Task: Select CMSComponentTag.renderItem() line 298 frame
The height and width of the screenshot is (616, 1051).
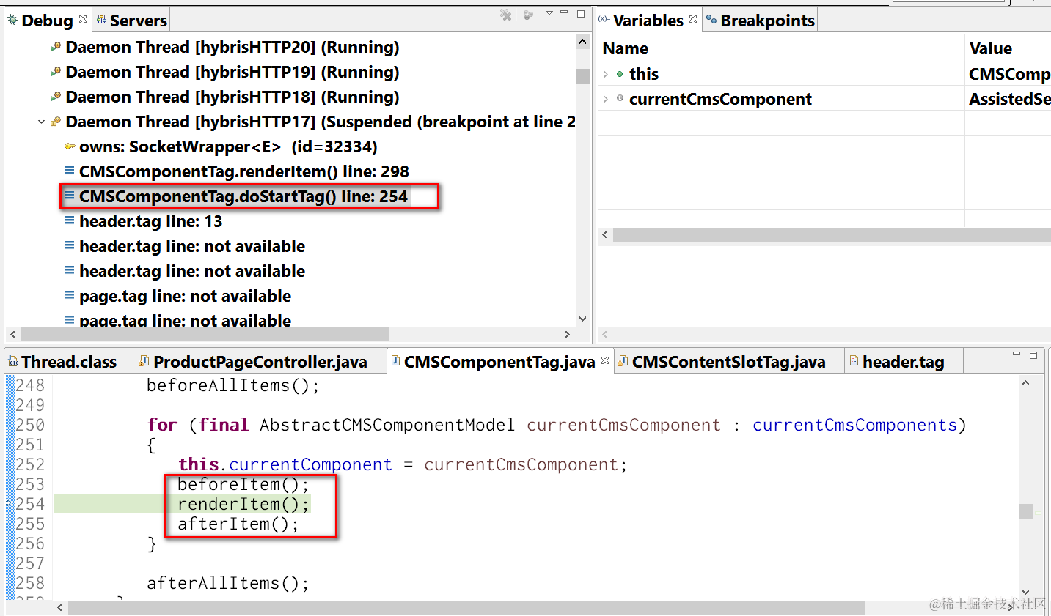Action: click(x=244, y=171)
